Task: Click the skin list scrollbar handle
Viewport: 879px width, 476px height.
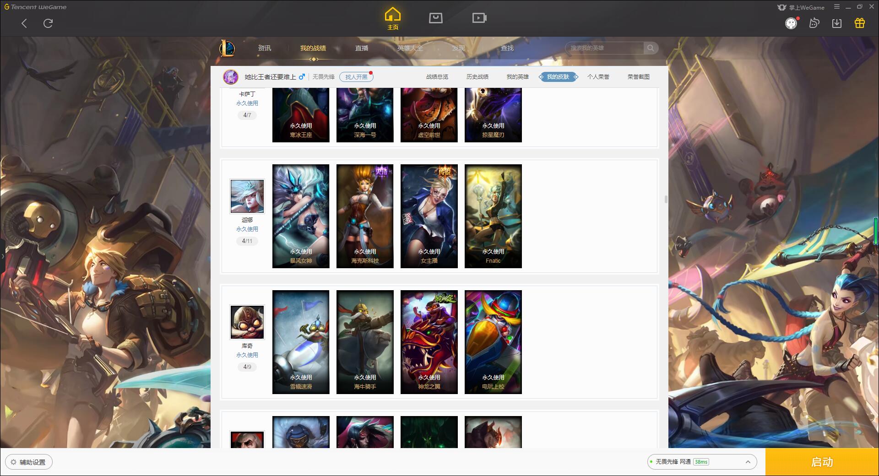Action: 666,199
